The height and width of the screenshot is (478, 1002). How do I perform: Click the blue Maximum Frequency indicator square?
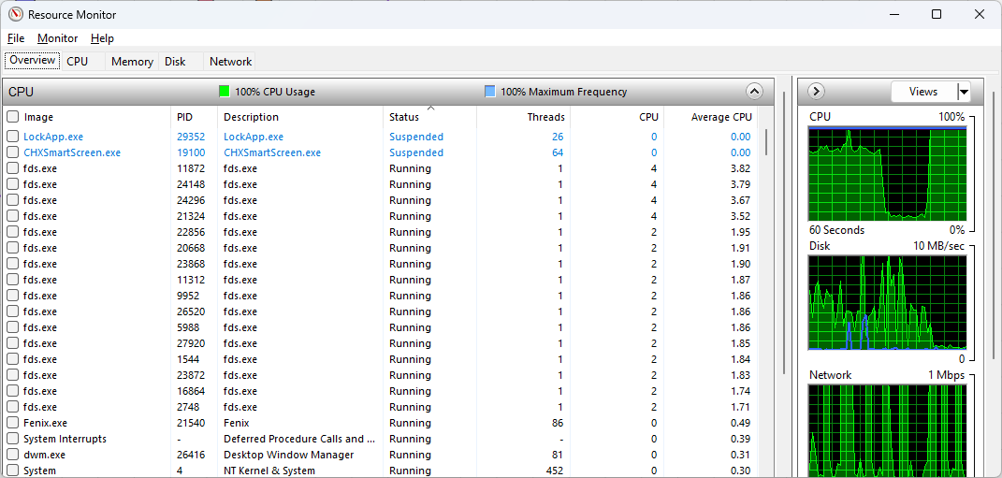point(489,92)
